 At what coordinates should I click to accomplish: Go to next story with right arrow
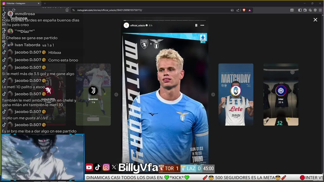pyautogui.click(x=213, y=95)
